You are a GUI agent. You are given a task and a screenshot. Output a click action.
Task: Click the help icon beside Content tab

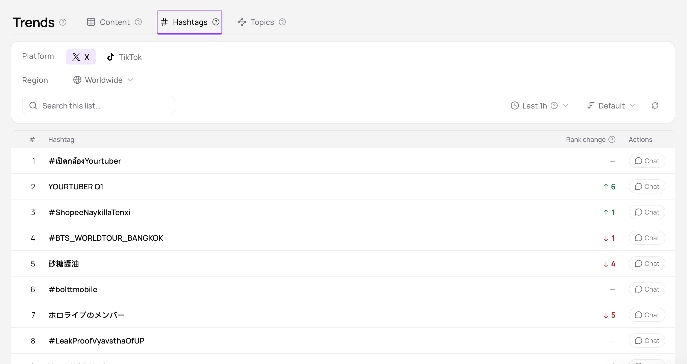[138, 22]
